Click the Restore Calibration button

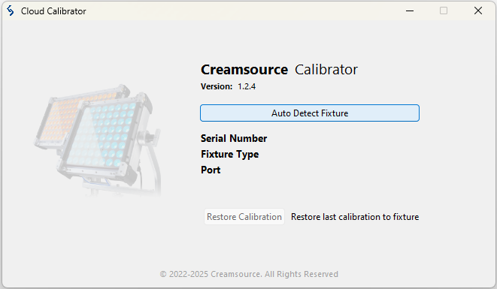click(244, 217)
